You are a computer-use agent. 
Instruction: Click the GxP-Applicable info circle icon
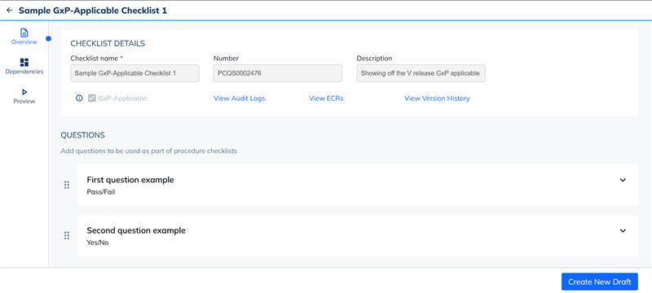(x=79, y=98)
